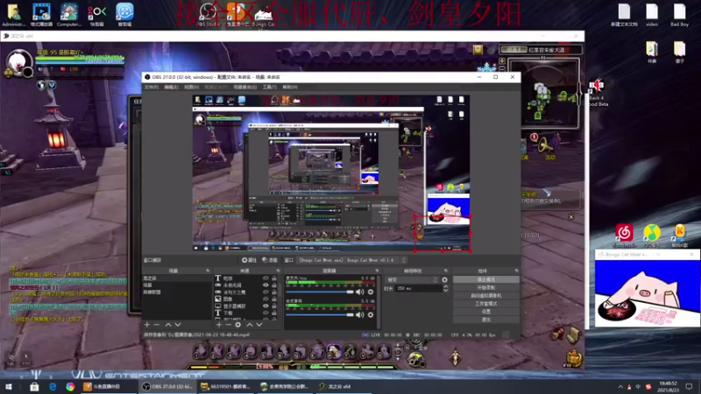701x394 pixels.
Task: Click Settings (设置) button in Controls
Action: point(486,312)
